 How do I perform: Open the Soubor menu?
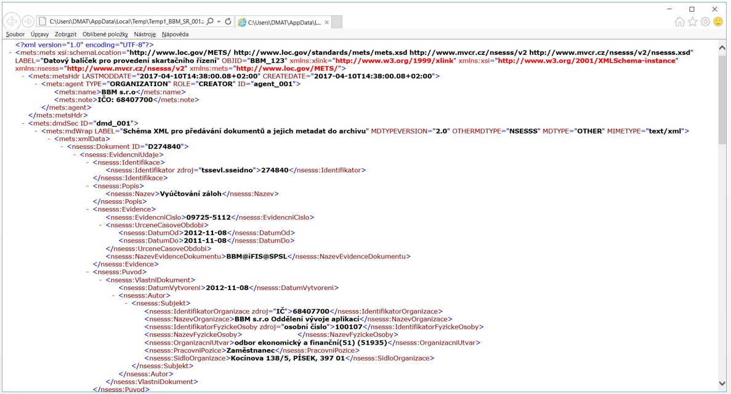pyautogui.click(x=15, y=34)
